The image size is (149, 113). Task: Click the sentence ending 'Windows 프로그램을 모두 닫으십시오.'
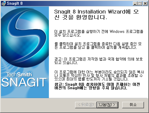99,33
